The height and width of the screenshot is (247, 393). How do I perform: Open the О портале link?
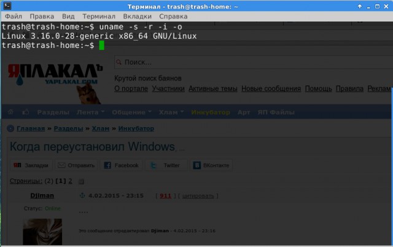pyautogui.click(x=131, y=88)
